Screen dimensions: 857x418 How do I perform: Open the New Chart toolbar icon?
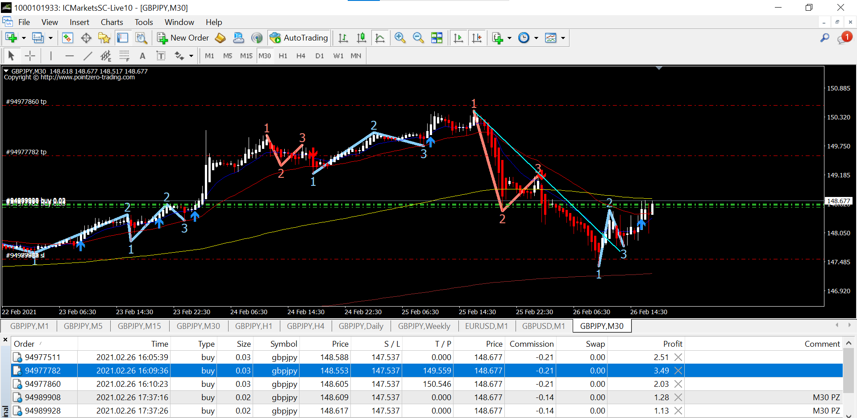[11, 38]
